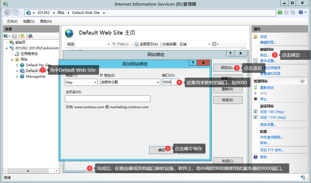Click the Bindings (绑定...) link
The width and height of the screenshot is (311, 183).
click(265, 55)
